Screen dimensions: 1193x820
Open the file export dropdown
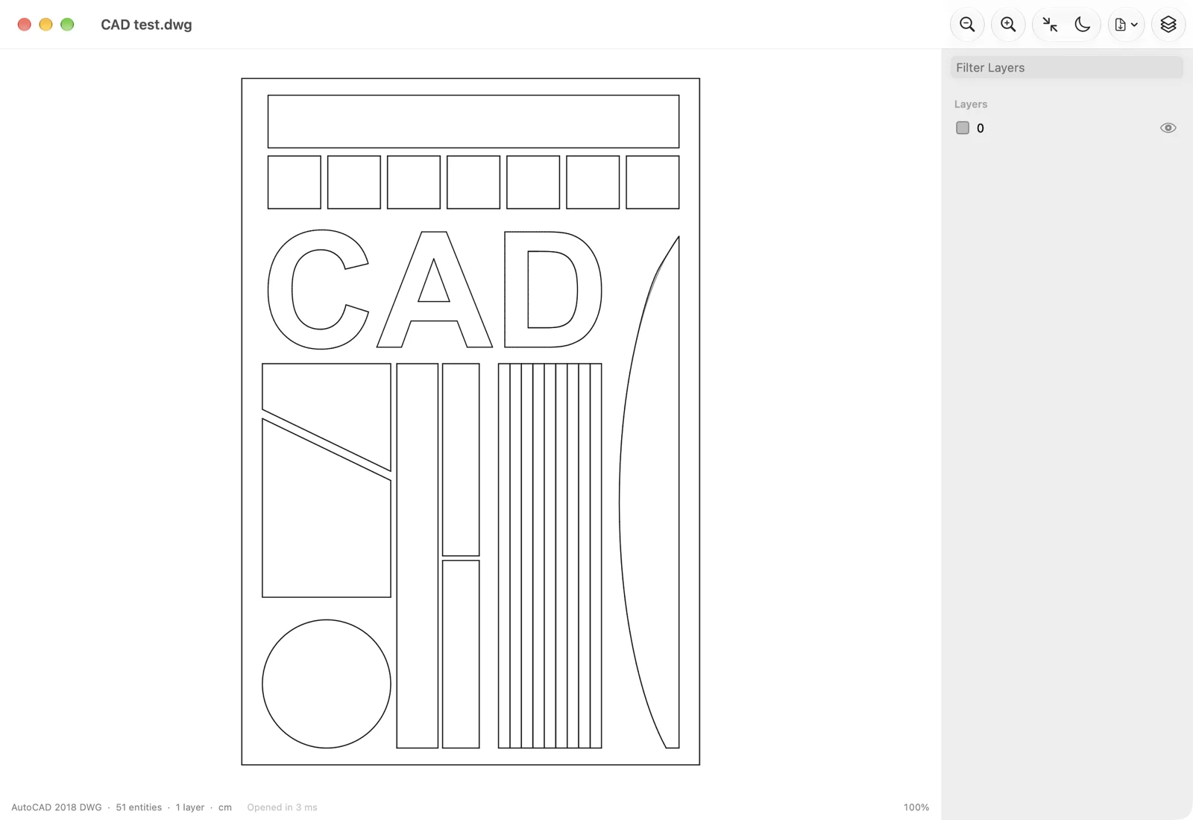pyautogui.click(x=1126, y=25)
